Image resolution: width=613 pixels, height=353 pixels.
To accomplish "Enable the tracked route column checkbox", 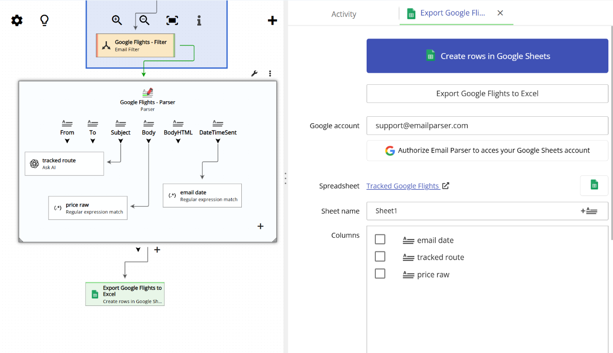I will [x=380, y=256].
